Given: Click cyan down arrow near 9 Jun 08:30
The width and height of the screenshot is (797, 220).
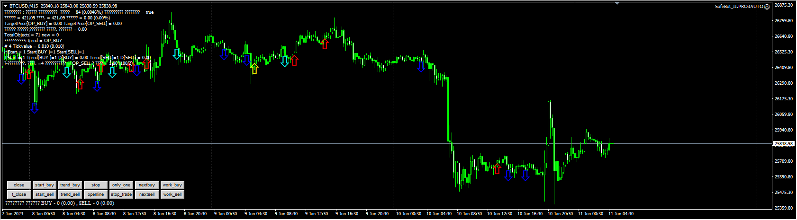Looking at the screenshot, I should click(x=285, y=61).
